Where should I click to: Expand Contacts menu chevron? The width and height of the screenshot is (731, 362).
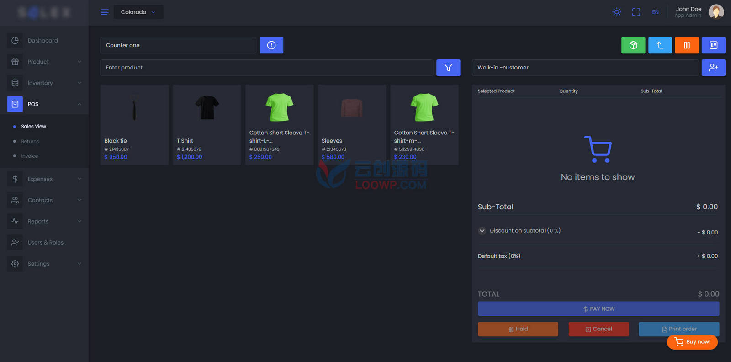(x=79, y=200)
